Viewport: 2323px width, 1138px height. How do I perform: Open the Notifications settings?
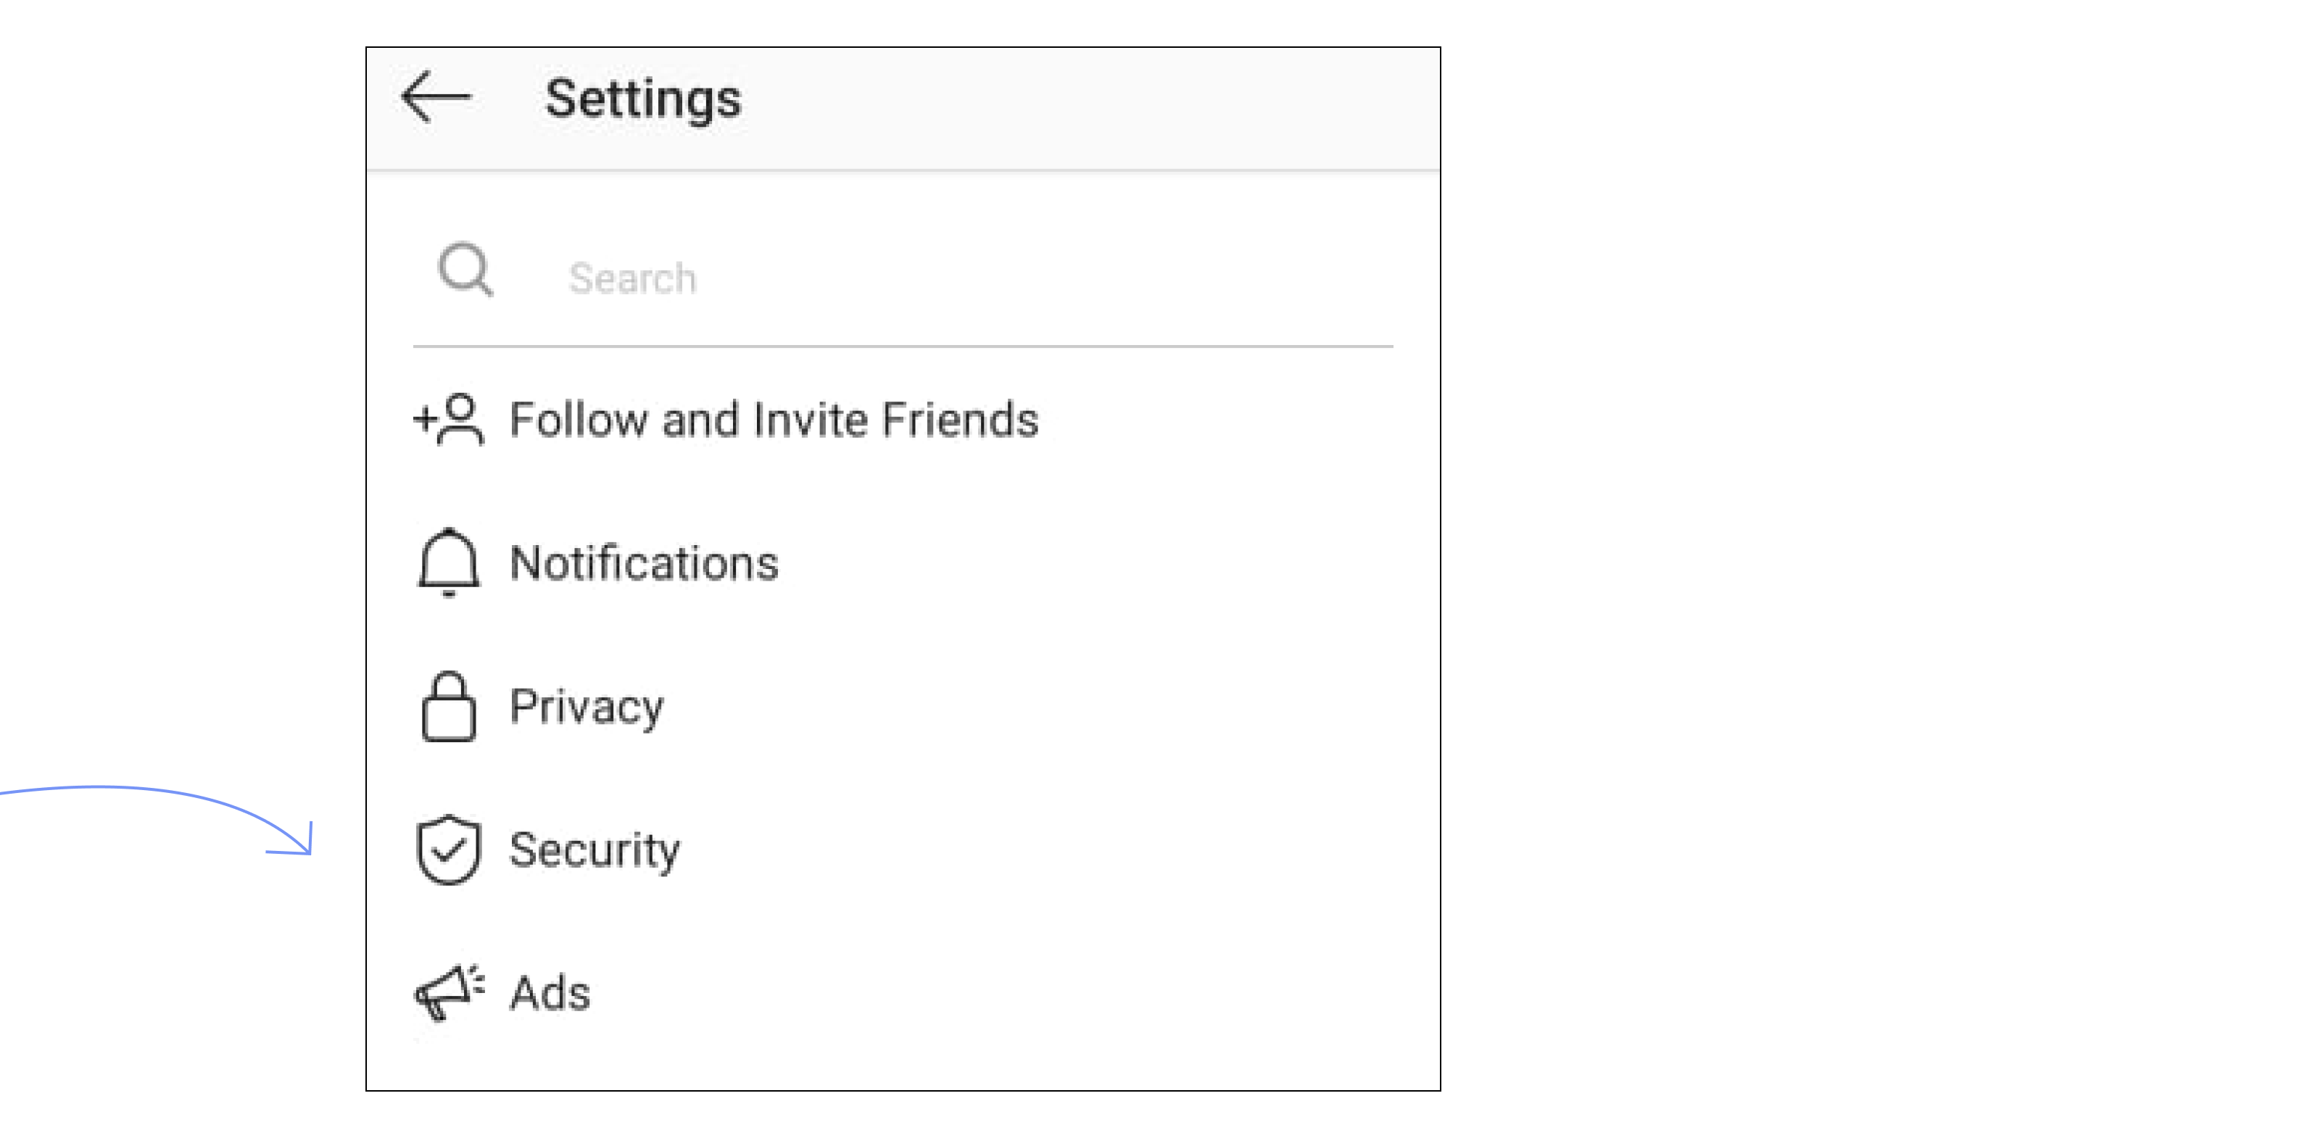[903, 562]
